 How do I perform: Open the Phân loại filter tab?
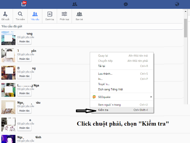pos(64,16)
